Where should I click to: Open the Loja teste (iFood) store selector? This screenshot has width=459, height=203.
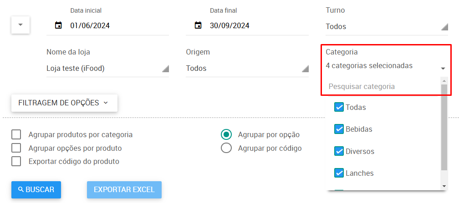point(108,69)
